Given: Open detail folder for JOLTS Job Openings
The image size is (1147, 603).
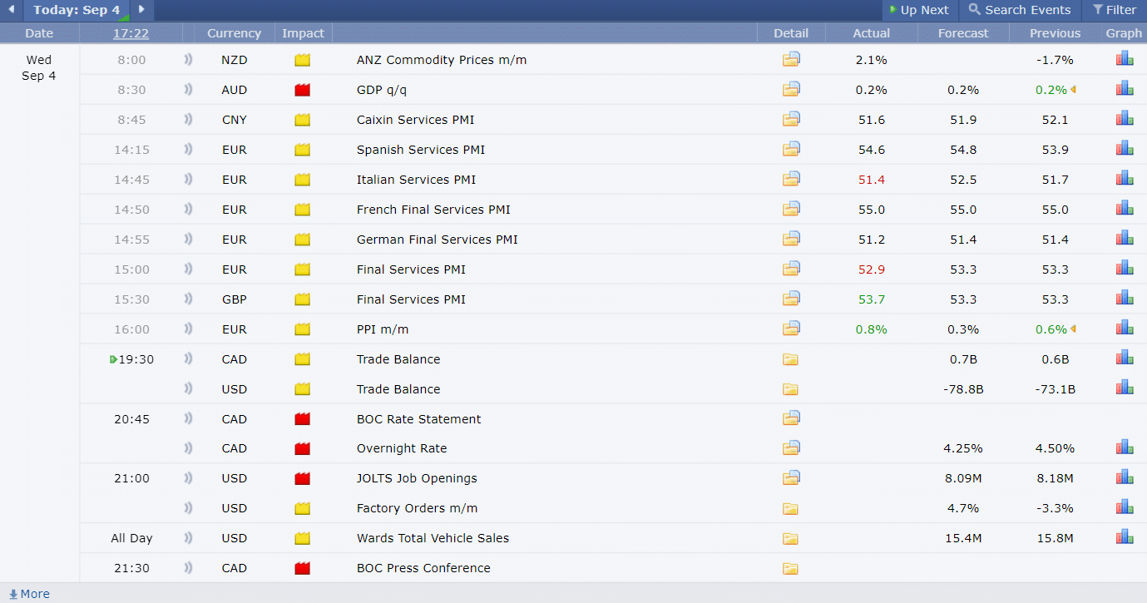Looking at the screenshot, I should pos(791,478).
